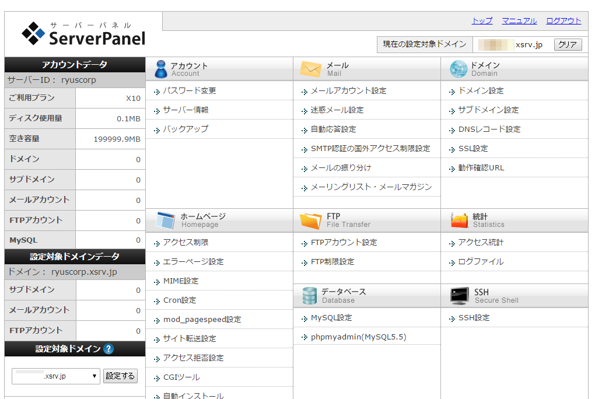The image size is (595, 399).
Task: Click the ログアウト link
Action: (563, 21)
